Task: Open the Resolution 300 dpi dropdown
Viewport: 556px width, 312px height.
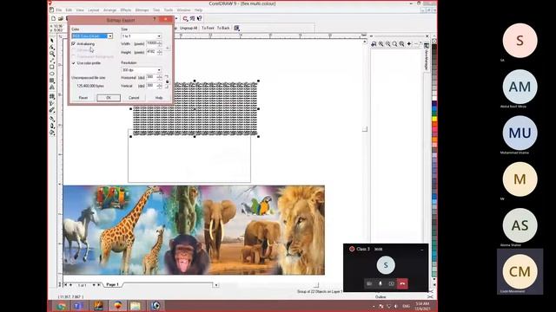Action: click(x=159, y=70)
